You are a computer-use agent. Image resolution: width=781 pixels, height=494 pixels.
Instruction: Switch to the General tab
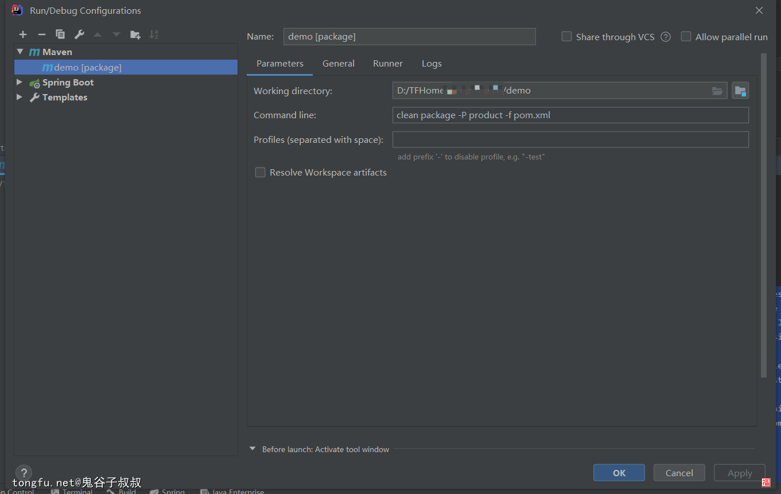[x=339, y=63]
